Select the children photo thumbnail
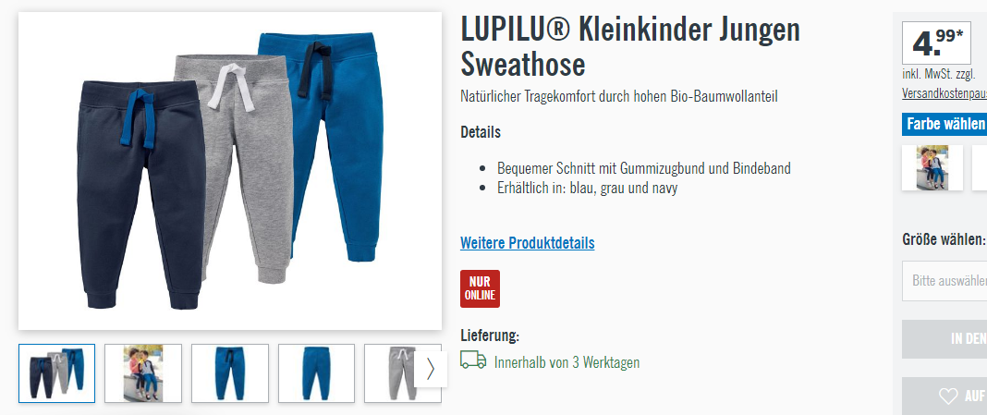The width and height of the screenshot is (987, 415). 143,372
